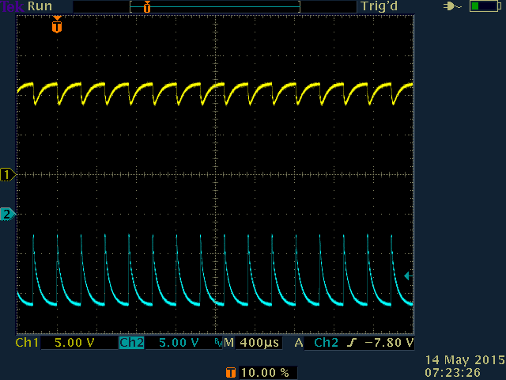The height and width of the screenshot is (380, 506).
Task: Click the trigger marker in record bar
Action: tap(147, 6)
